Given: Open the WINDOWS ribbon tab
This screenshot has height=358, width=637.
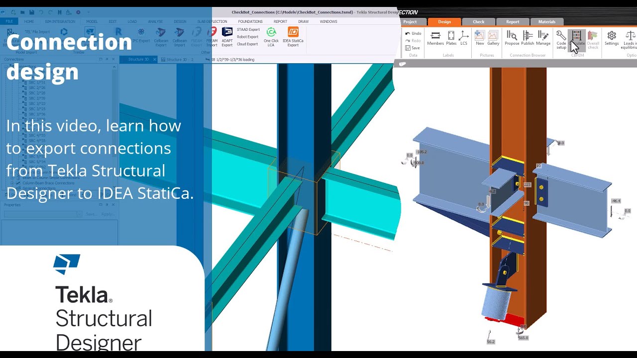Looking at the screenshot, I should [328, 22].
